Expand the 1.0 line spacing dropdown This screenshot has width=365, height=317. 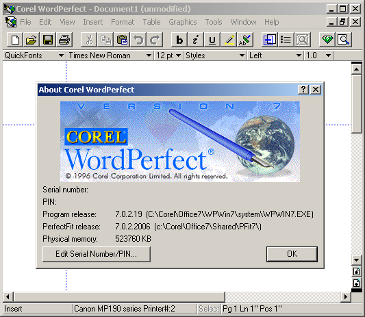(x=318, y=55)
